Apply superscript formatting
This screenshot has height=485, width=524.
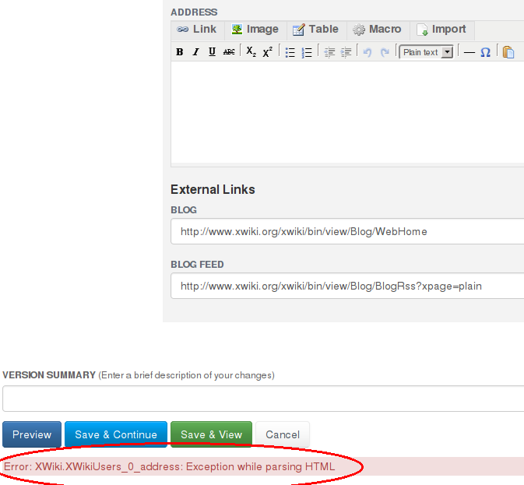(268, 52)
